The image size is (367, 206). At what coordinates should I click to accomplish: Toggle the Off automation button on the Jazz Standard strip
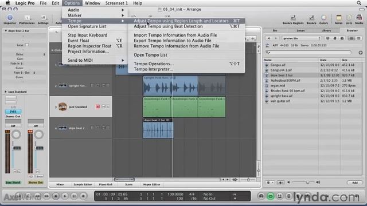(x=13, y=126)
